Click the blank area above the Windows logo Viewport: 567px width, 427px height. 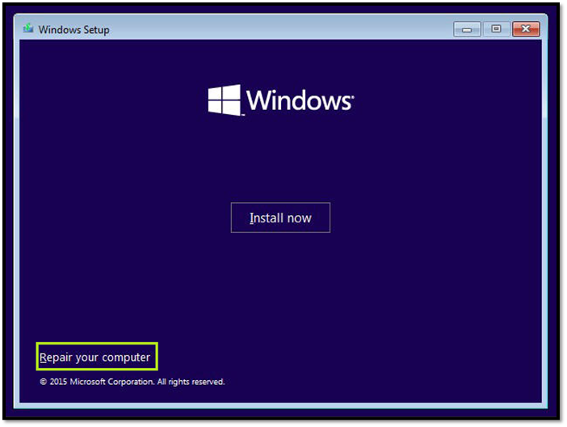pyautogui.click(x=280, y=61)
